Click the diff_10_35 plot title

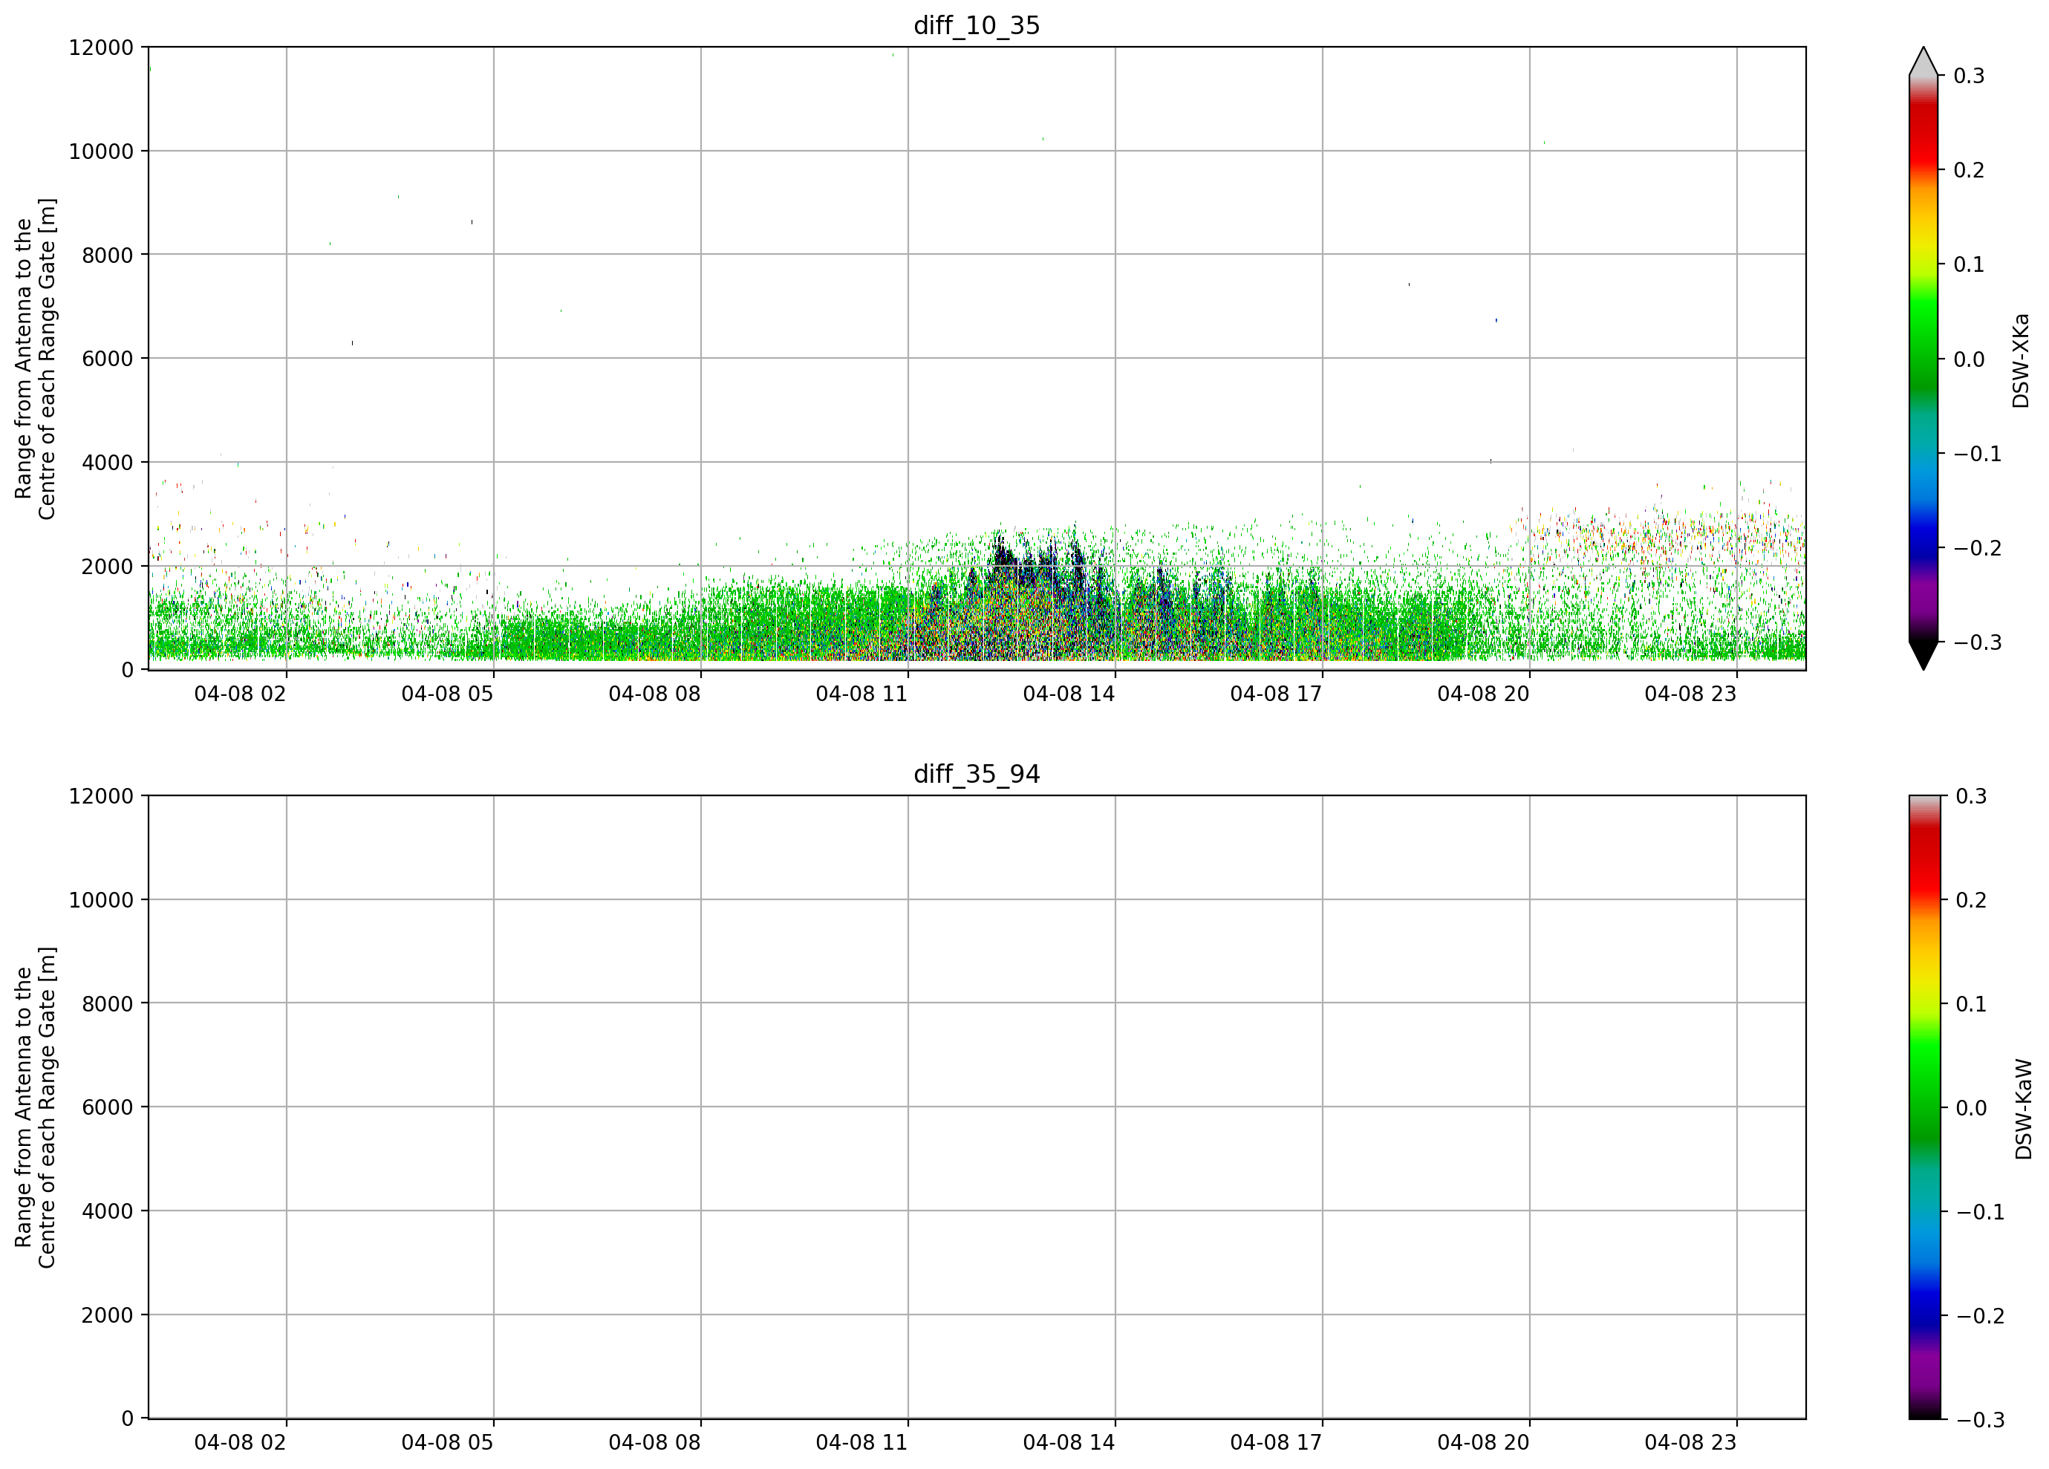[977, 25]
